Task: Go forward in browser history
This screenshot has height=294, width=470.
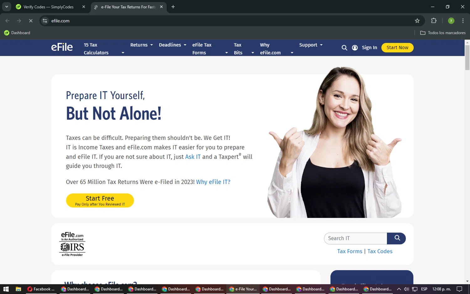Action: [x=19, y=21]
